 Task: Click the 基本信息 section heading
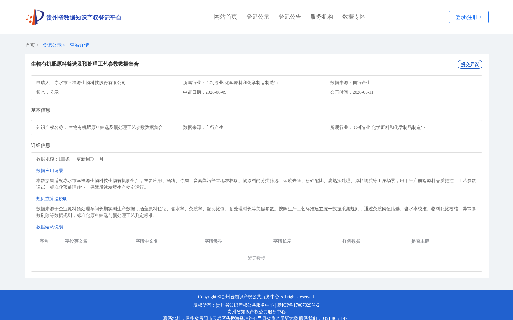[41, 110]
